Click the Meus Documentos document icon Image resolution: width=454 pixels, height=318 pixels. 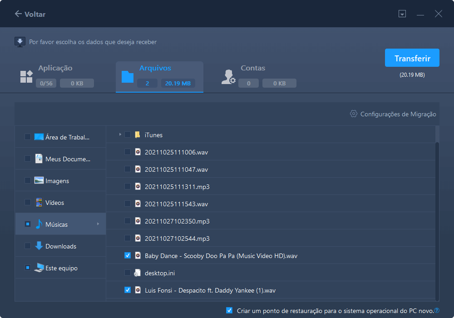(39, 159)
